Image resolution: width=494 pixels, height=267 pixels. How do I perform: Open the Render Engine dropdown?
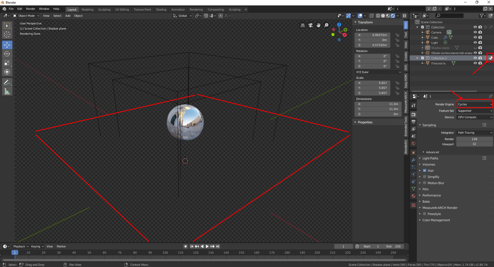tap(475, 104)
